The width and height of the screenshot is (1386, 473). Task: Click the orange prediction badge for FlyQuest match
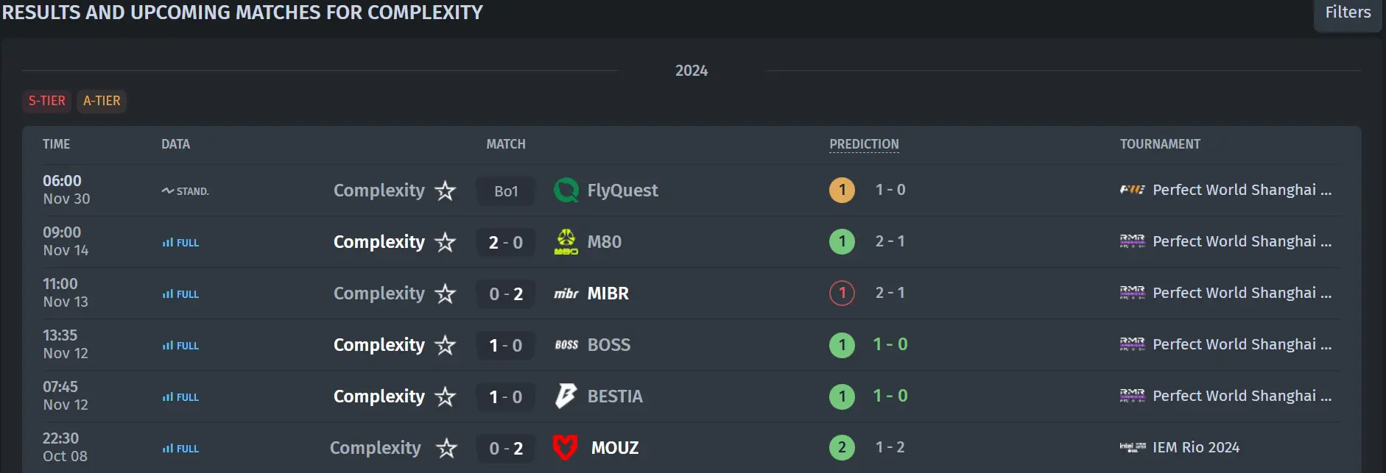(842, 191)
